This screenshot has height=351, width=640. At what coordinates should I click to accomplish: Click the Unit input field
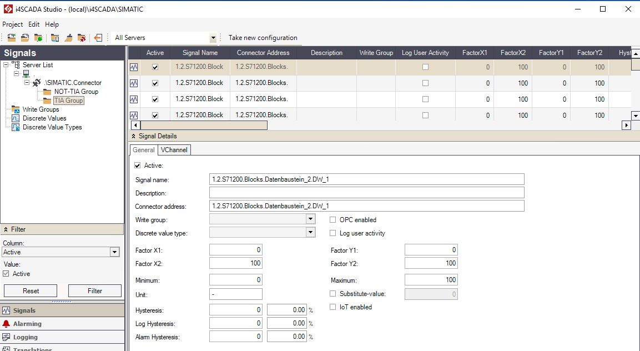[235, 294]
